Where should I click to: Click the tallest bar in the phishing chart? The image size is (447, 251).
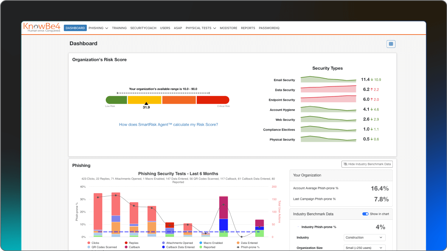[x=116, y=214]
